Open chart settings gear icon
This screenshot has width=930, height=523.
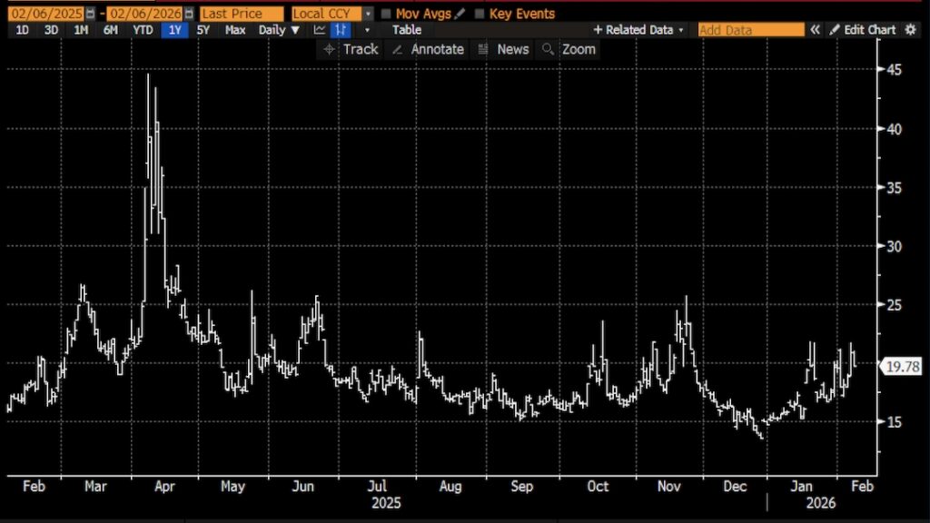point(911,30)
